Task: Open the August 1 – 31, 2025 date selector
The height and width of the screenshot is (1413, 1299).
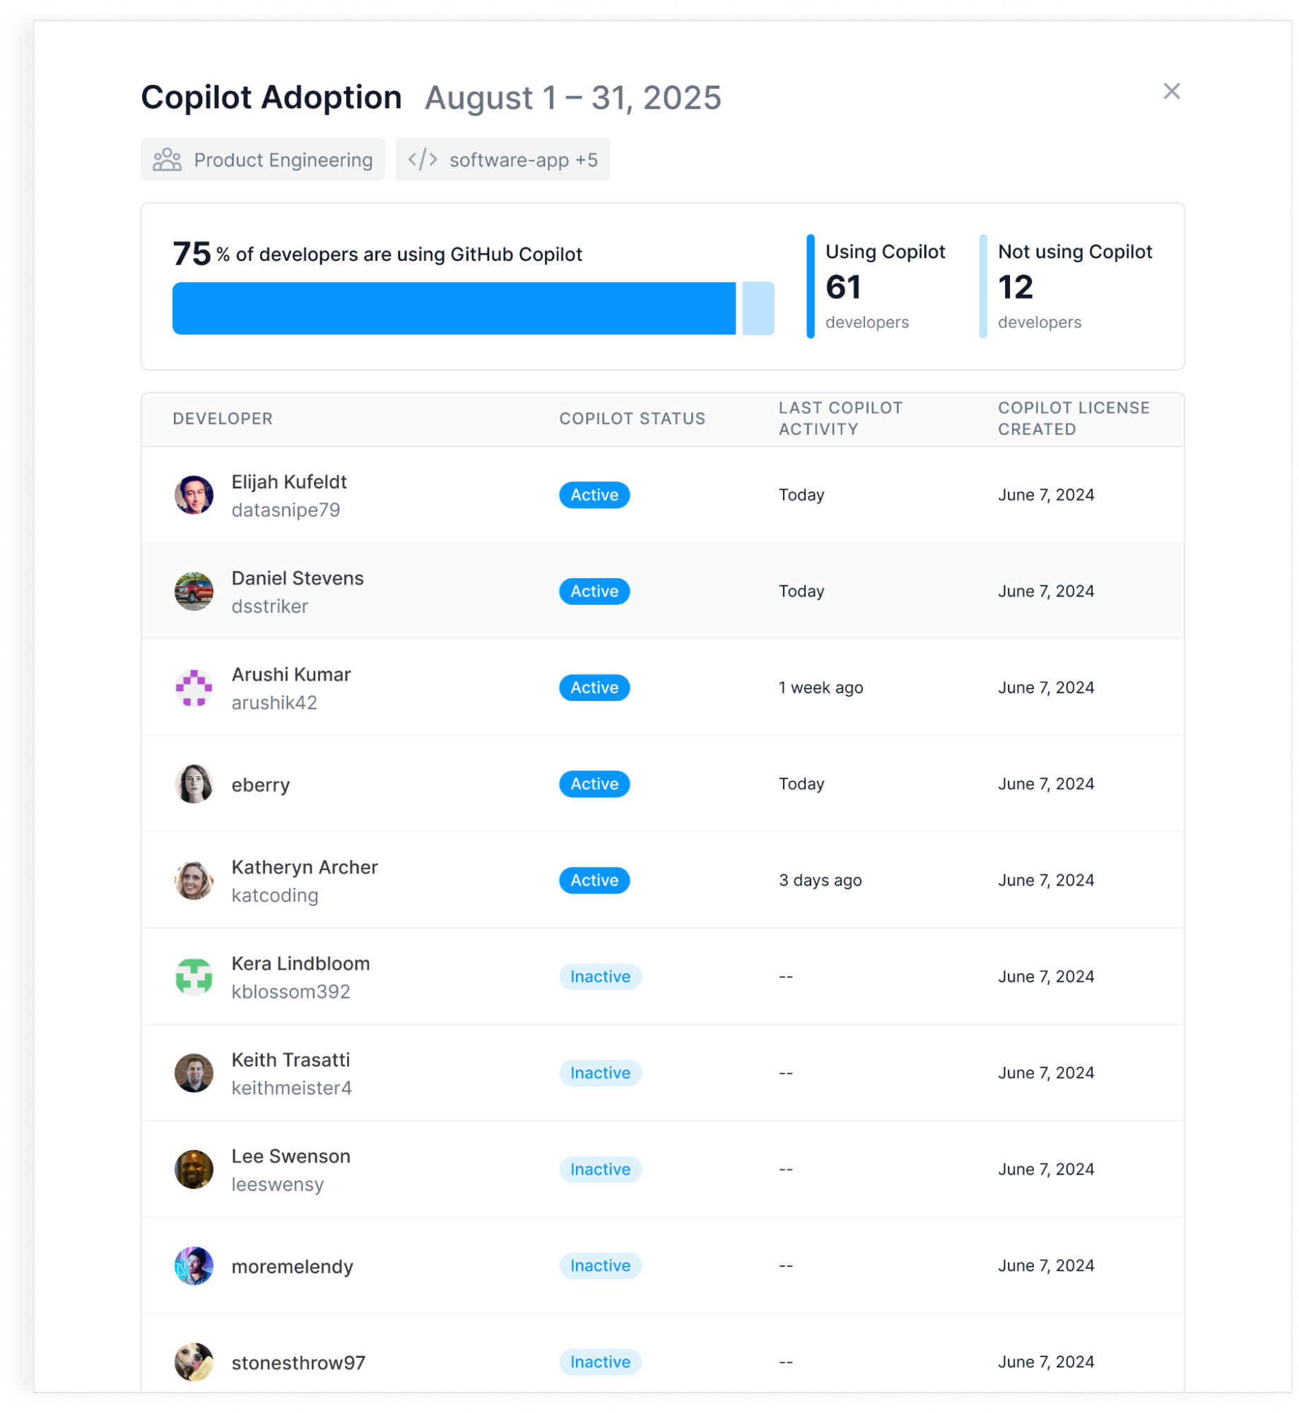Action: point(572,98)
